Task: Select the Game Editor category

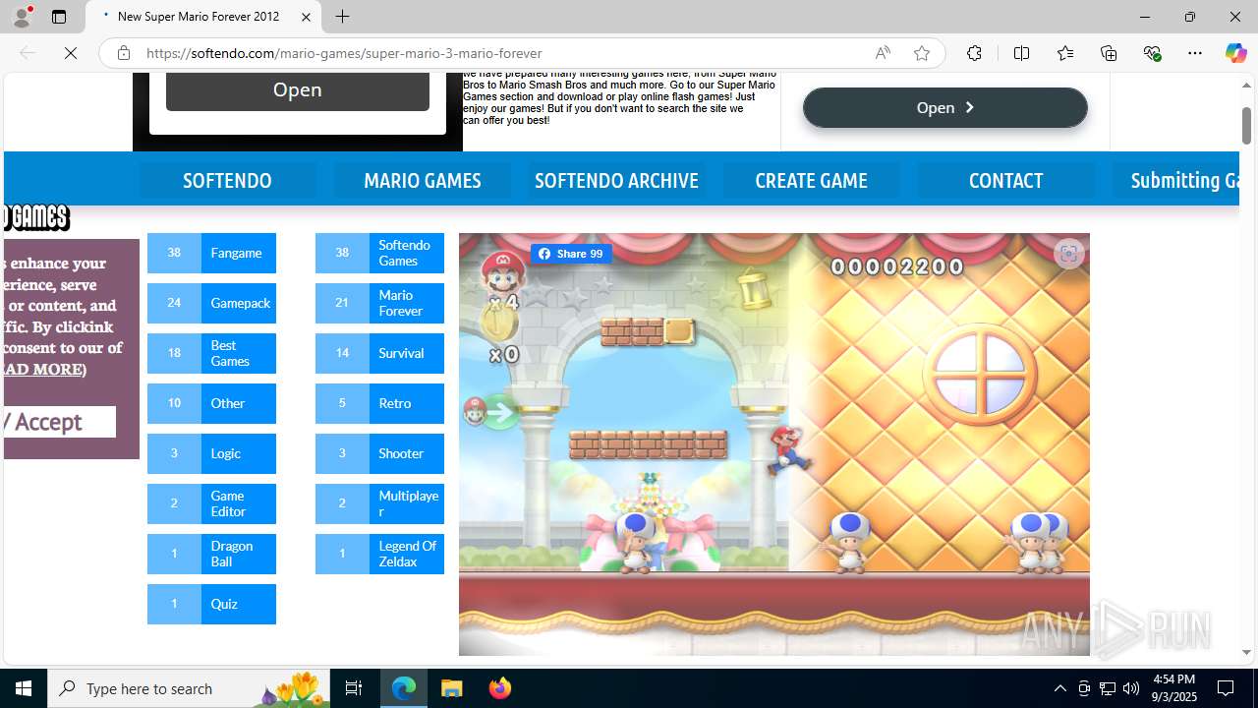Action: tap(211, 503)
